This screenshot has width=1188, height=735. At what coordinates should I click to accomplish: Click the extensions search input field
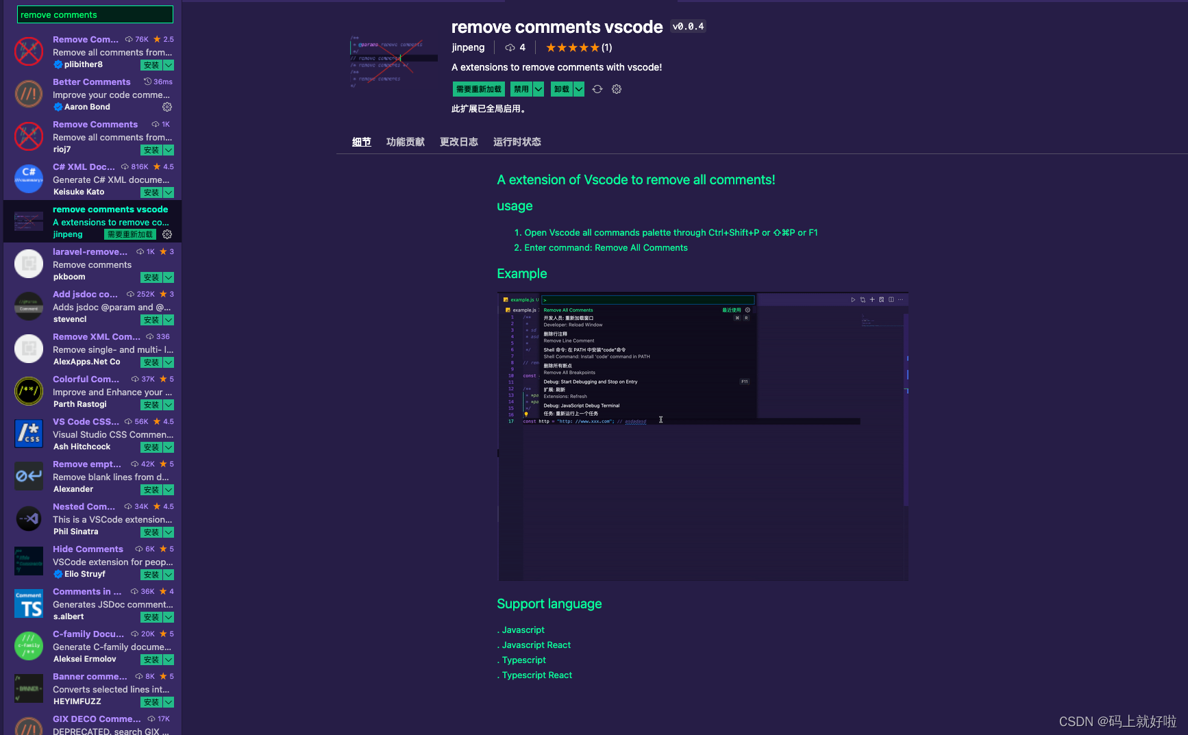(x=95, y=14)
